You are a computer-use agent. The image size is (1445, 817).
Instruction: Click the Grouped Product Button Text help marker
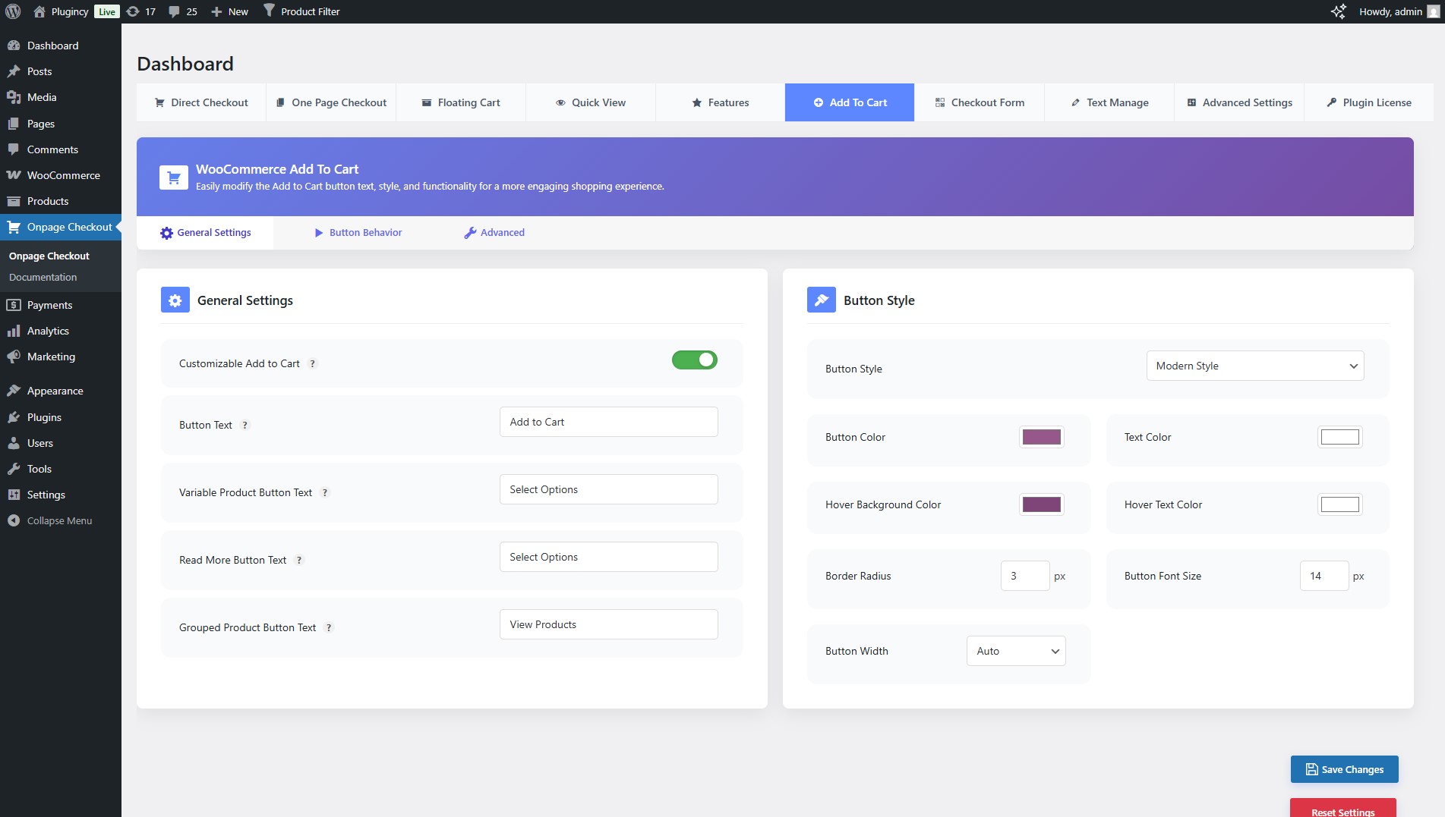[x=329, y=627]
